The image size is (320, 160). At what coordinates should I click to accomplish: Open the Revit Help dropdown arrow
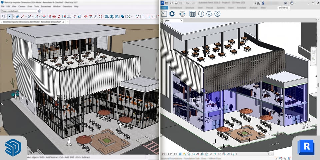pyautogui.click(x=296, y=3)
